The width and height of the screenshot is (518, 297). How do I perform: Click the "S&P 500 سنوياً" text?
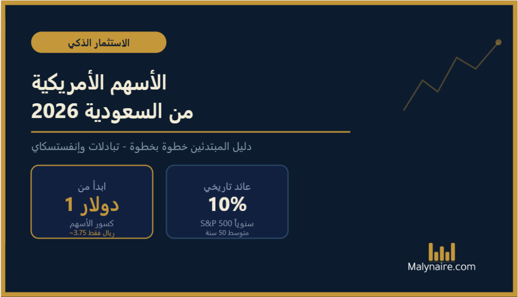(227, 224)
